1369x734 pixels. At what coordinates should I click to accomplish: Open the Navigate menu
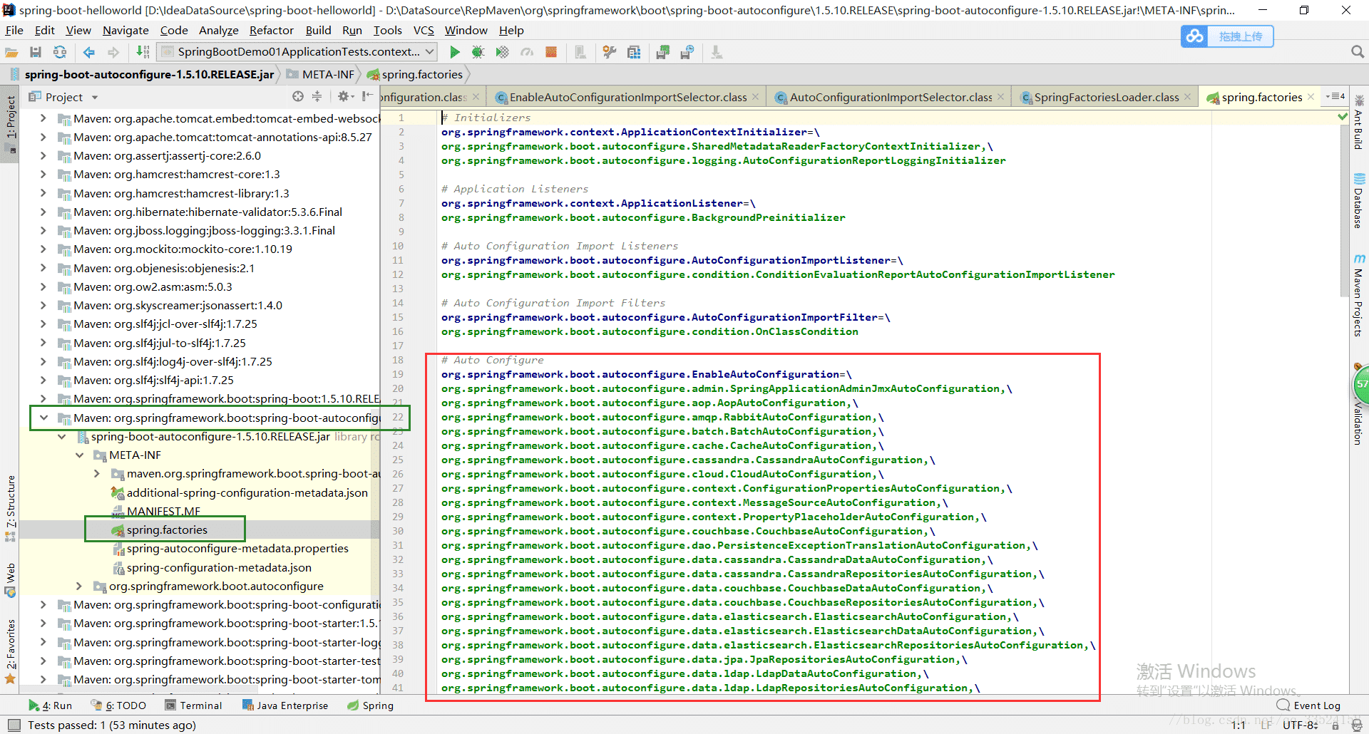[125, 31]
